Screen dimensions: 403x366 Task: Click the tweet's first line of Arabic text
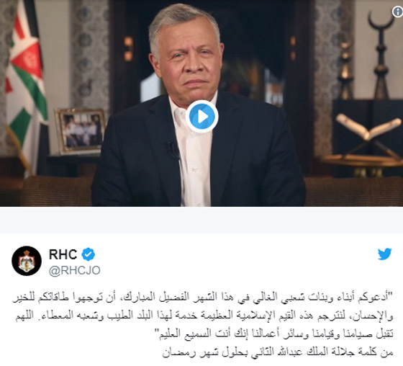(203, 297)
